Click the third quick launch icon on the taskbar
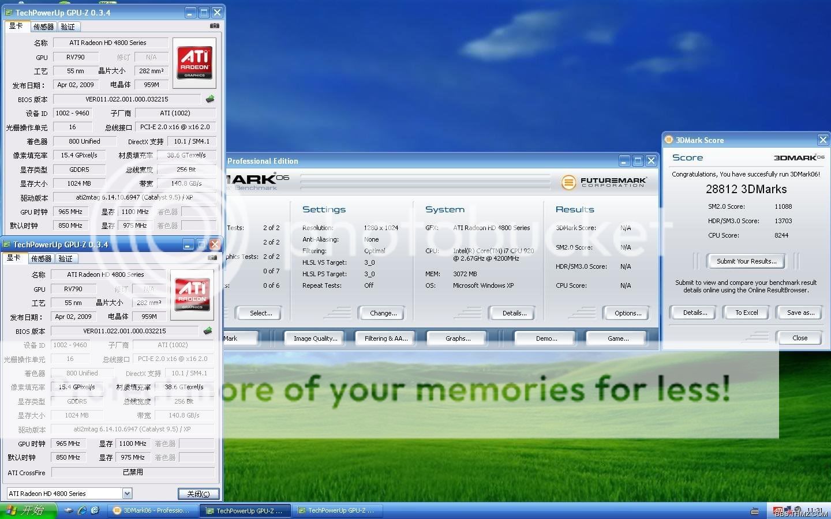831x519 pixels. [95, 510]
